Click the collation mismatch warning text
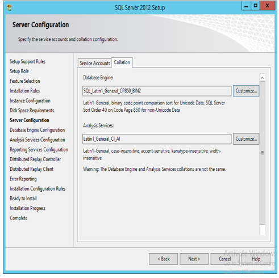This screenshot has width=279, height=278. [154, 169]
